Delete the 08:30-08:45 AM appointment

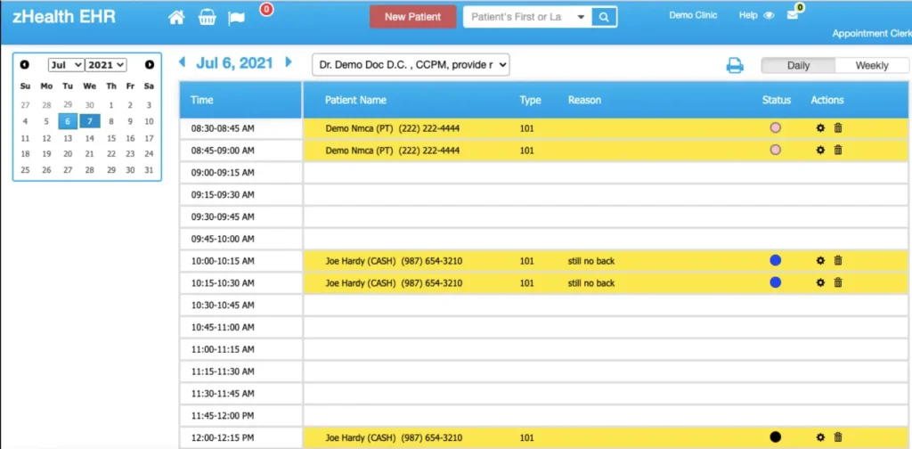[x=838, y=128]
